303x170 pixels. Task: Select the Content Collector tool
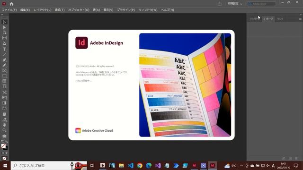coord(4,43)
